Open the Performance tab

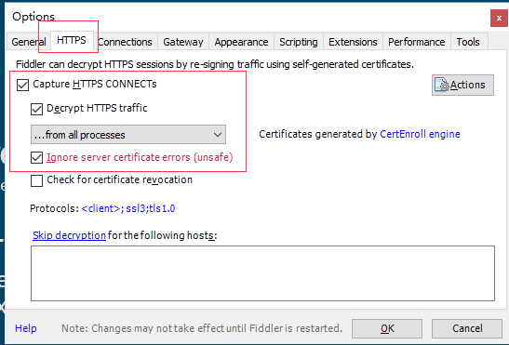[417, 42]
